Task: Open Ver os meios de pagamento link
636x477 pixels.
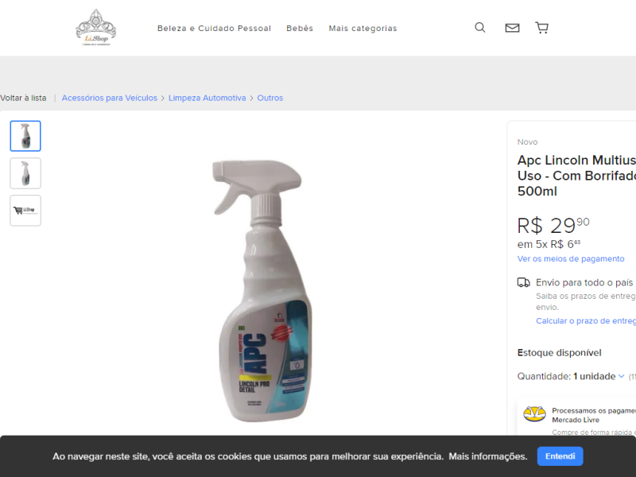Action: point(571,259)
